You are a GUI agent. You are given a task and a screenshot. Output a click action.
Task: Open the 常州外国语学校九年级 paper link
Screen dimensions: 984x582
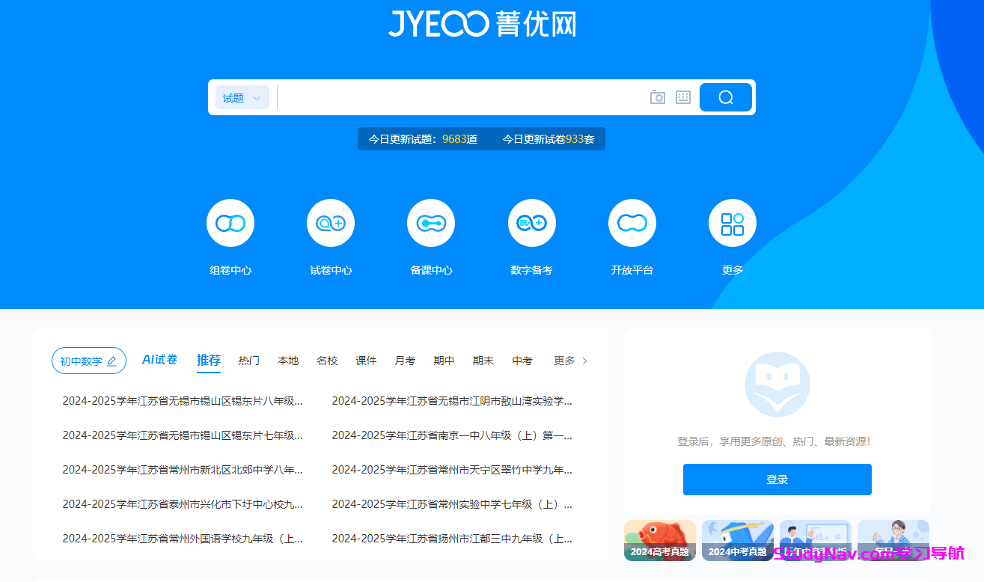click(x=183, y=539)
